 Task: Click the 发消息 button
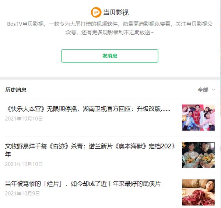(110, 56)
